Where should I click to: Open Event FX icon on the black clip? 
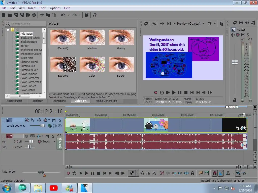[242, 128]
